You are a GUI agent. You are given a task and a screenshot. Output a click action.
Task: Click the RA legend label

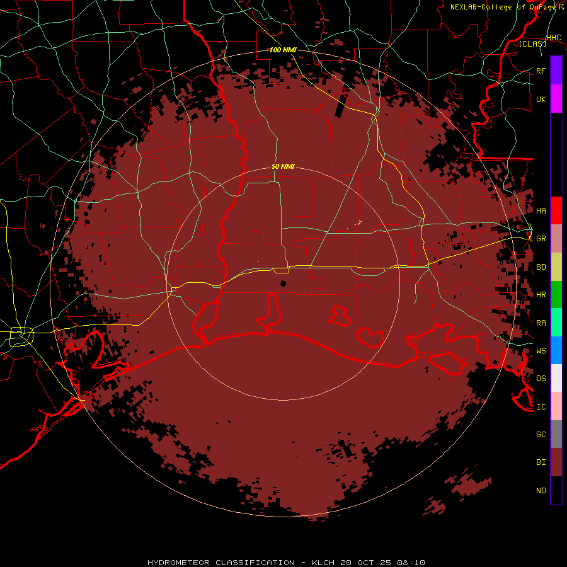[541, 323]
